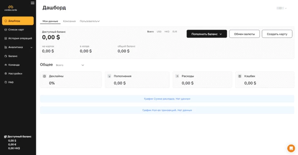Select the EUR currency filter
Screen dimensions: 298x155
[x=175, y=32]
